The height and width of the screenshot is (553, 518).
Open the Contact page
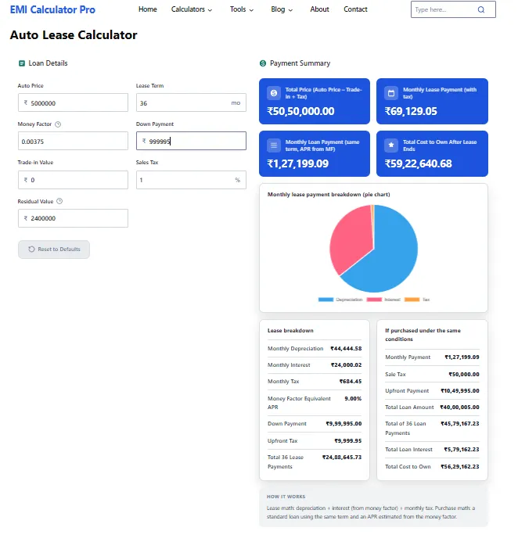[x=355, y=9]
